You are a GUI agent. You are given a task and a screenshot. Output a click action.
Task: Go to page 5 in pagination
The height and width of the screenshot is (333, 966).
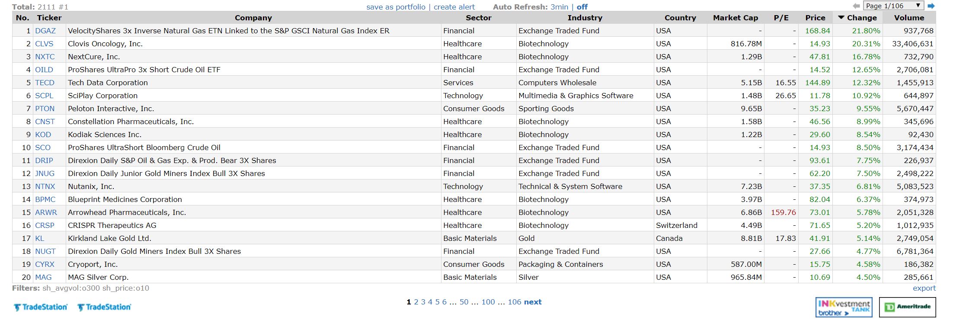click(x=437, y=302)
